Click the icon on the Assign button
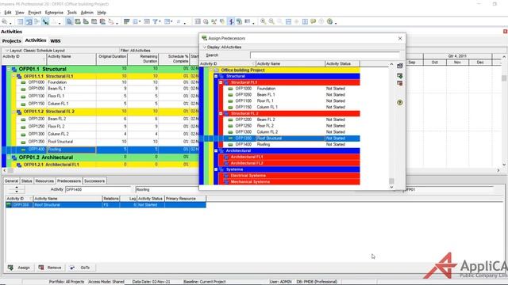 [10, 268]
